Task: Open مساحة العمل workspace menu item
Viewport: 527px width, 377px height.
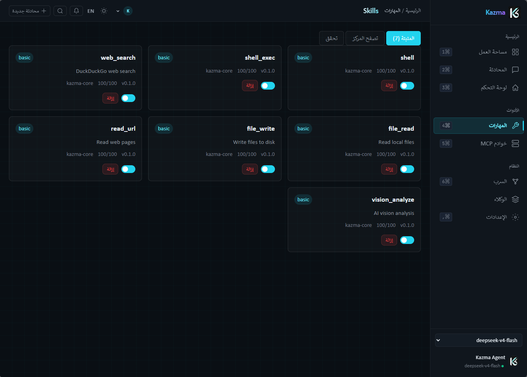Action: coord(479,52)
